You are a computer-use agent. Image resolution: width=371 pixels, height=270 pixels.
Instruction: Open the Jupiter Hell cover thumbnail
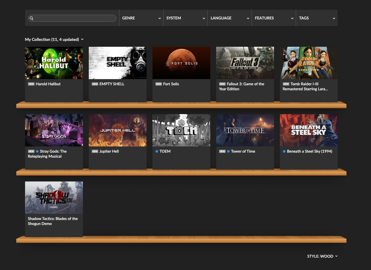point(118,130)
